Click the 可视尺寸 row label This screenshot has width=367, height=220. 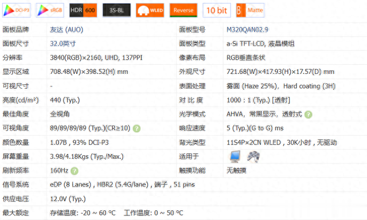point(15,86)
